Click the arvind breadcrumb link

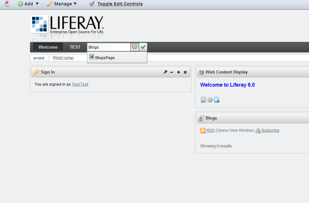[x=38, y=58]
